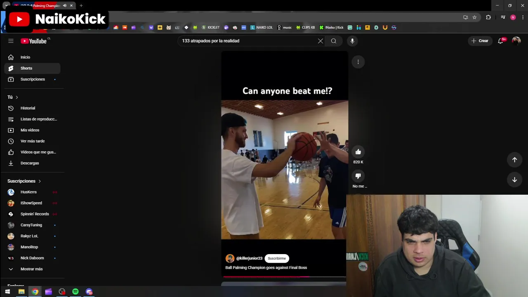
Task: Expand the Tú section chevron
Action: tap(17, 97)
